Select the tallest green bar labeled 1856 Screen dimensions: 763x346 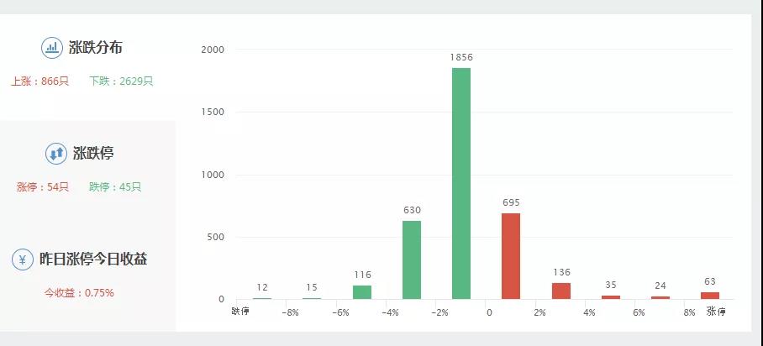click(461, 183)
